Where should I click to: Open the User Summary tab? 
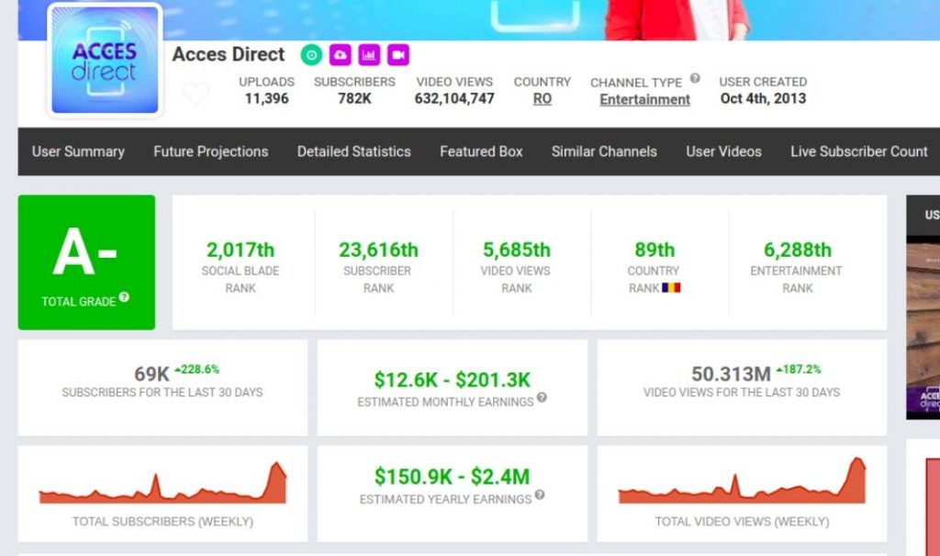pos(78,151)
